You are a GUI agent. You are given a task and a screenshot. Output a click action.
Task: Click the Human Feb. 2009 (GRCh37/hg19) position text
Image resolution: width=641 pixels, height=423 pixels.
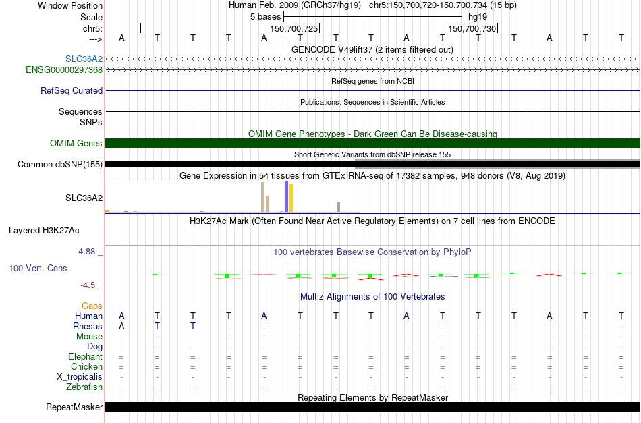tap(295, 5)
